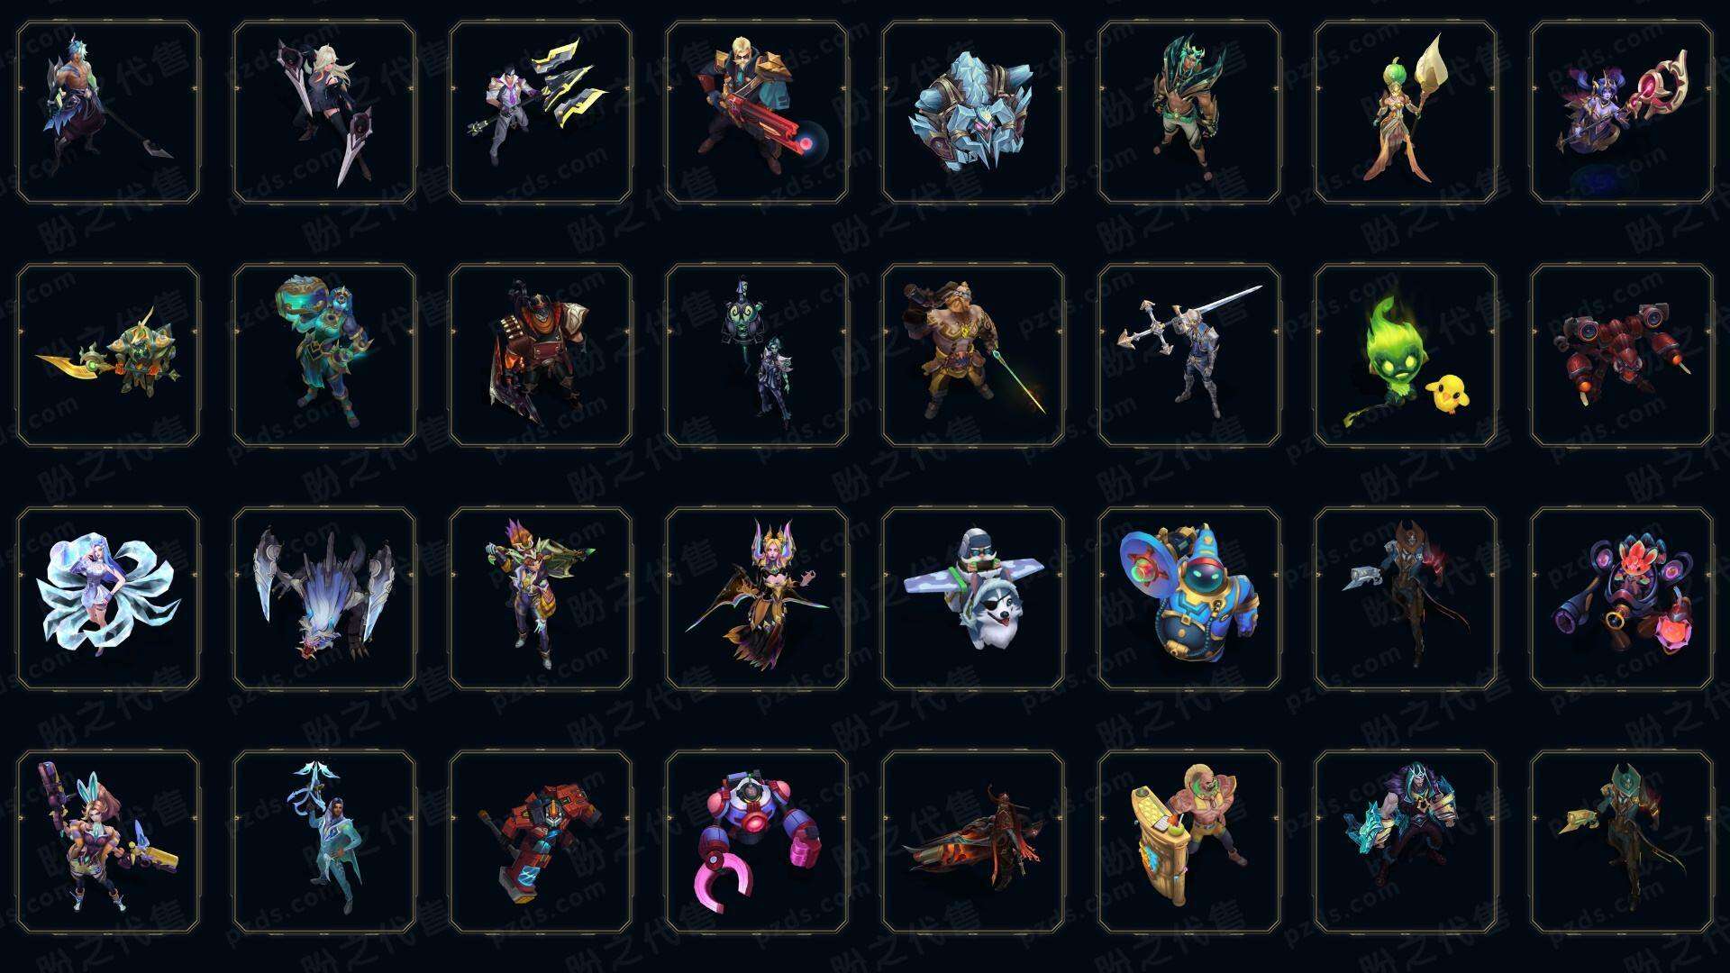
Task: Select the woman holding a cream staff
Action: [x=1406, y=113]
